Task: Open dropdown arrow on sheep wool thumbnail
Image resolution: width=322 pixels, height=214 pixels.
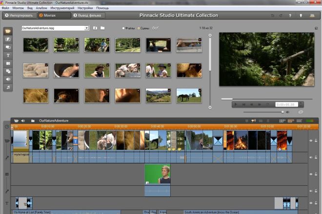Action: [46, 65]
